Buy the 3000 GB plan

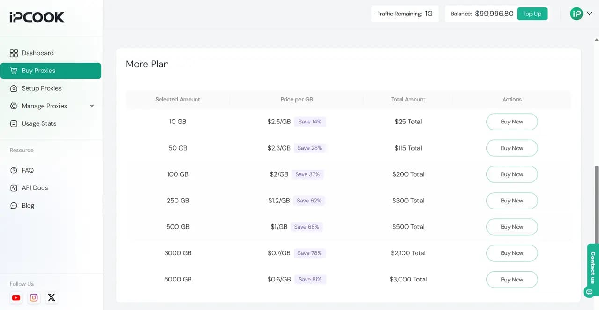(x=512, y=253)
